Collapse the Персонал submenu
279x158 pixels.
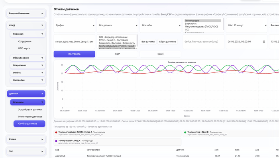(28, 34)
